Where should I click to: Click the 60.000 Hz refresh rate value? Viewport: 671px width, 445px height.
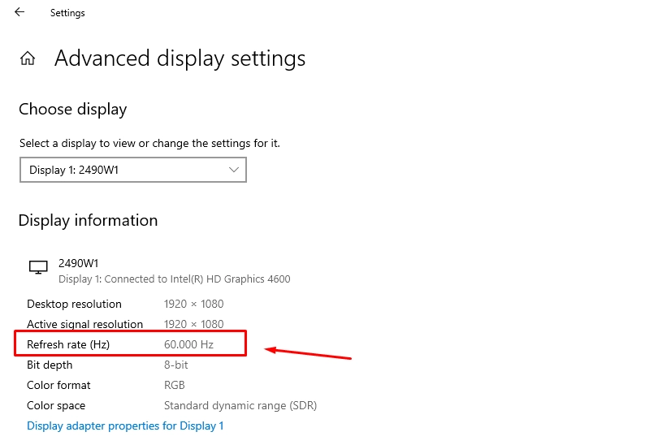pyautogui.click(x=188, y=344)
